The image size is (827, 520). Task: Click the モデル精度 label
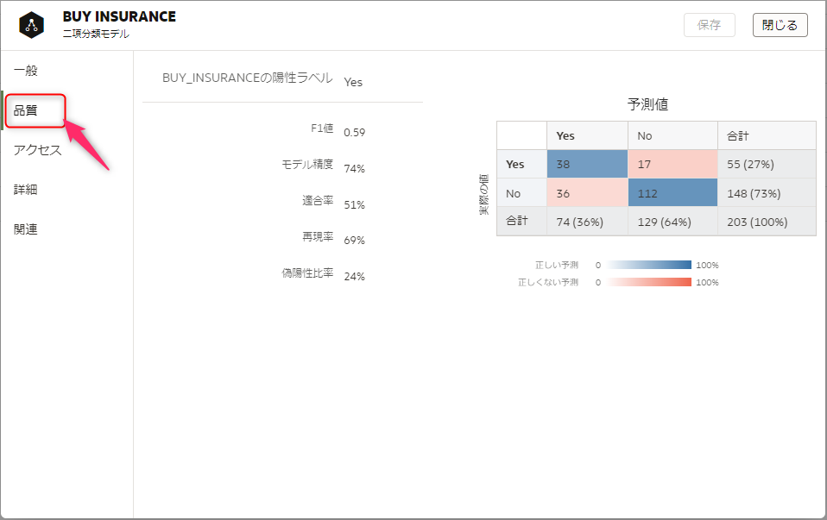(307, 165)
